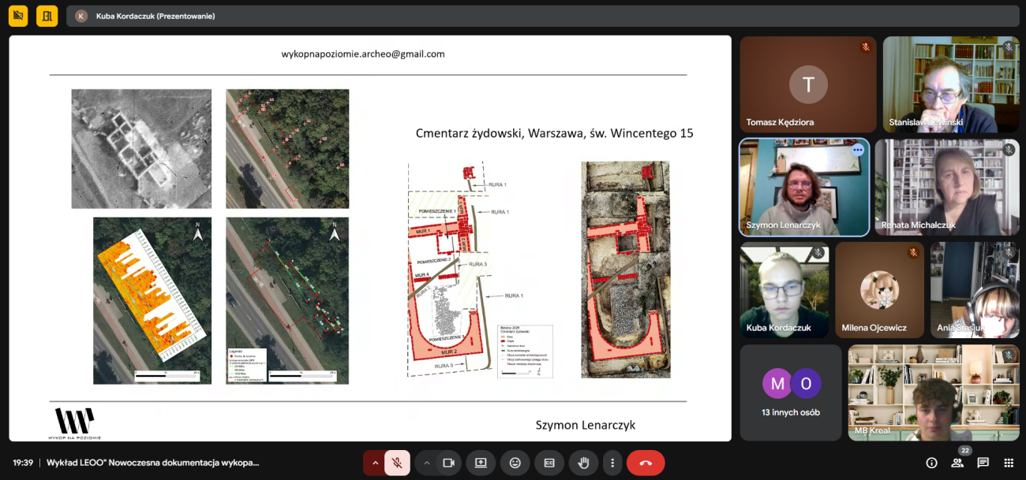Open options on Szymon Lenarczyk's video tile
This screenshot has width=1026, height=480.
click(857, 150)
